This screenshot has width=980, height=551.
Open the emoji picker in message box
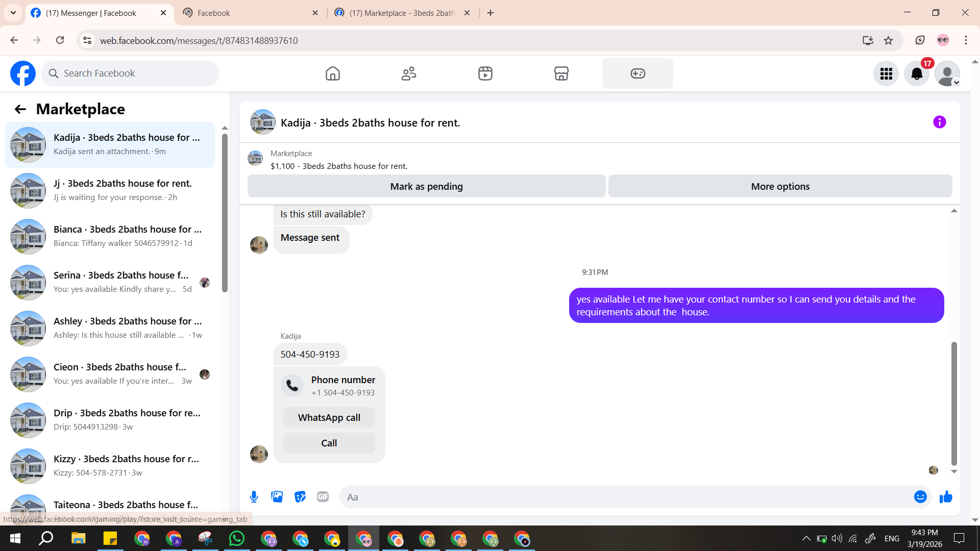coord(920,497)
